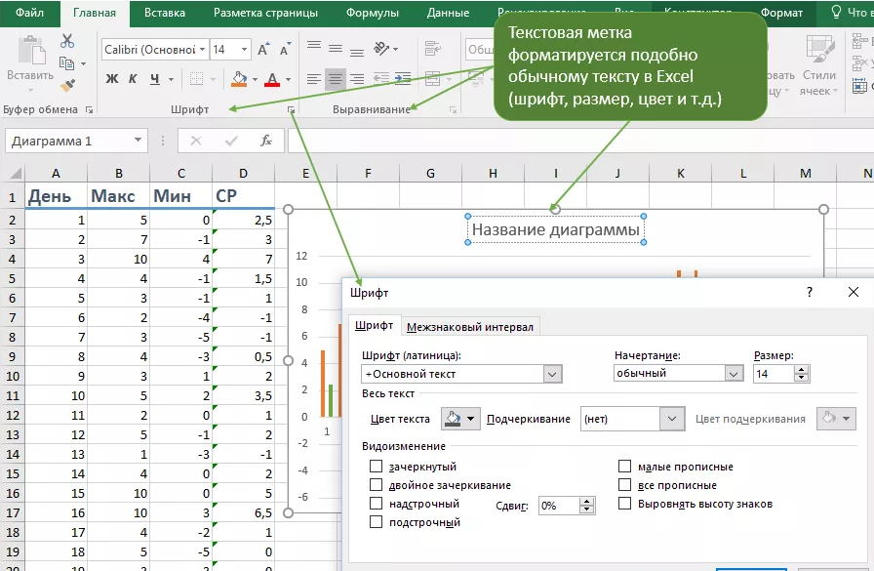Click the Cut scissors icon
Screen dimensions: 874x571
(x=67, y=41)
